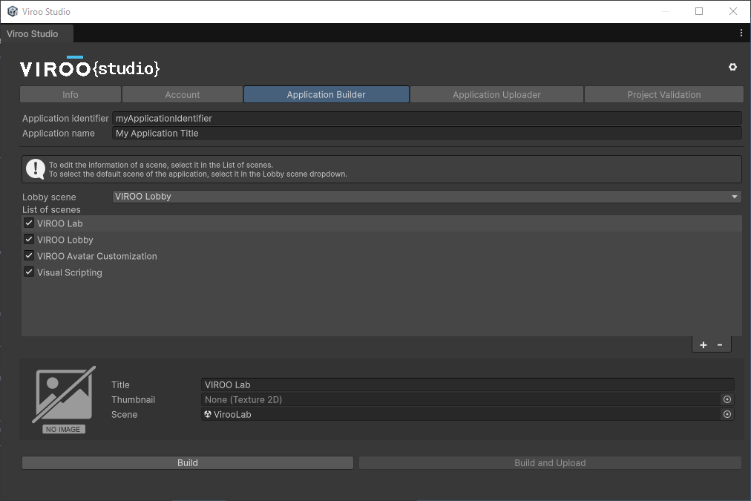Maximize the Viroo Studio window
Screen dimensions: 751x501
pos(699,11)
